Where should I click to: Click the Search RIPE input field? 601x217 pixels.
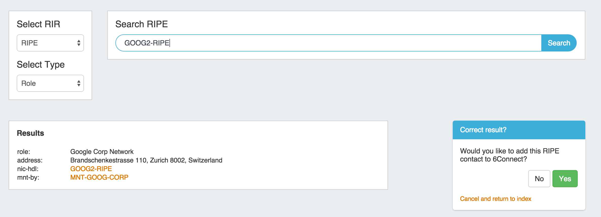[x=328, y=43]
